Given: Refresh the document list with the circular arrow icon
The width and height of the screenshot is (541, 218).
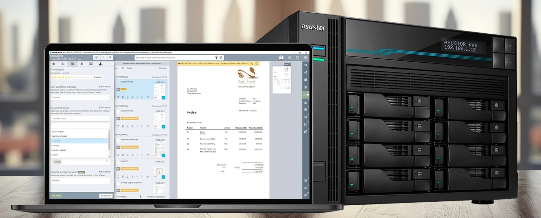Looking at the screenshot, I should (x=123, y=68).
